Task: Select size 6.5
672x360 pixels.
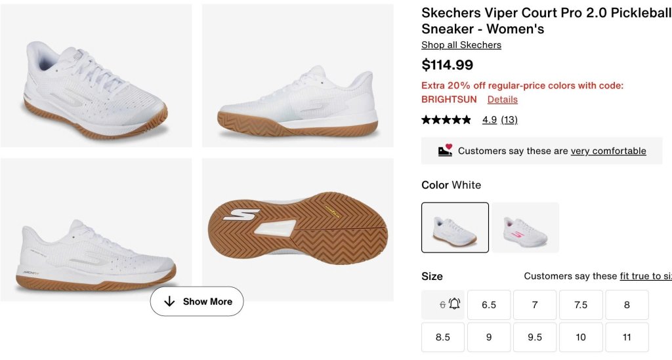Action: point(489,305)
